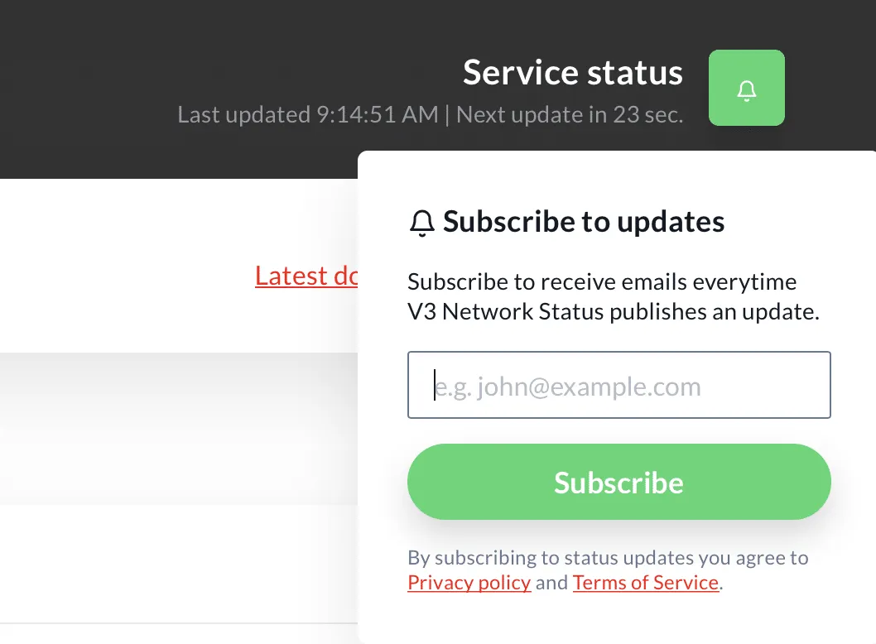Click the bell icon beside Subscribe to updates
Image resolution: width=876 pixels, height=644 pixels.
tap(422, 223)
